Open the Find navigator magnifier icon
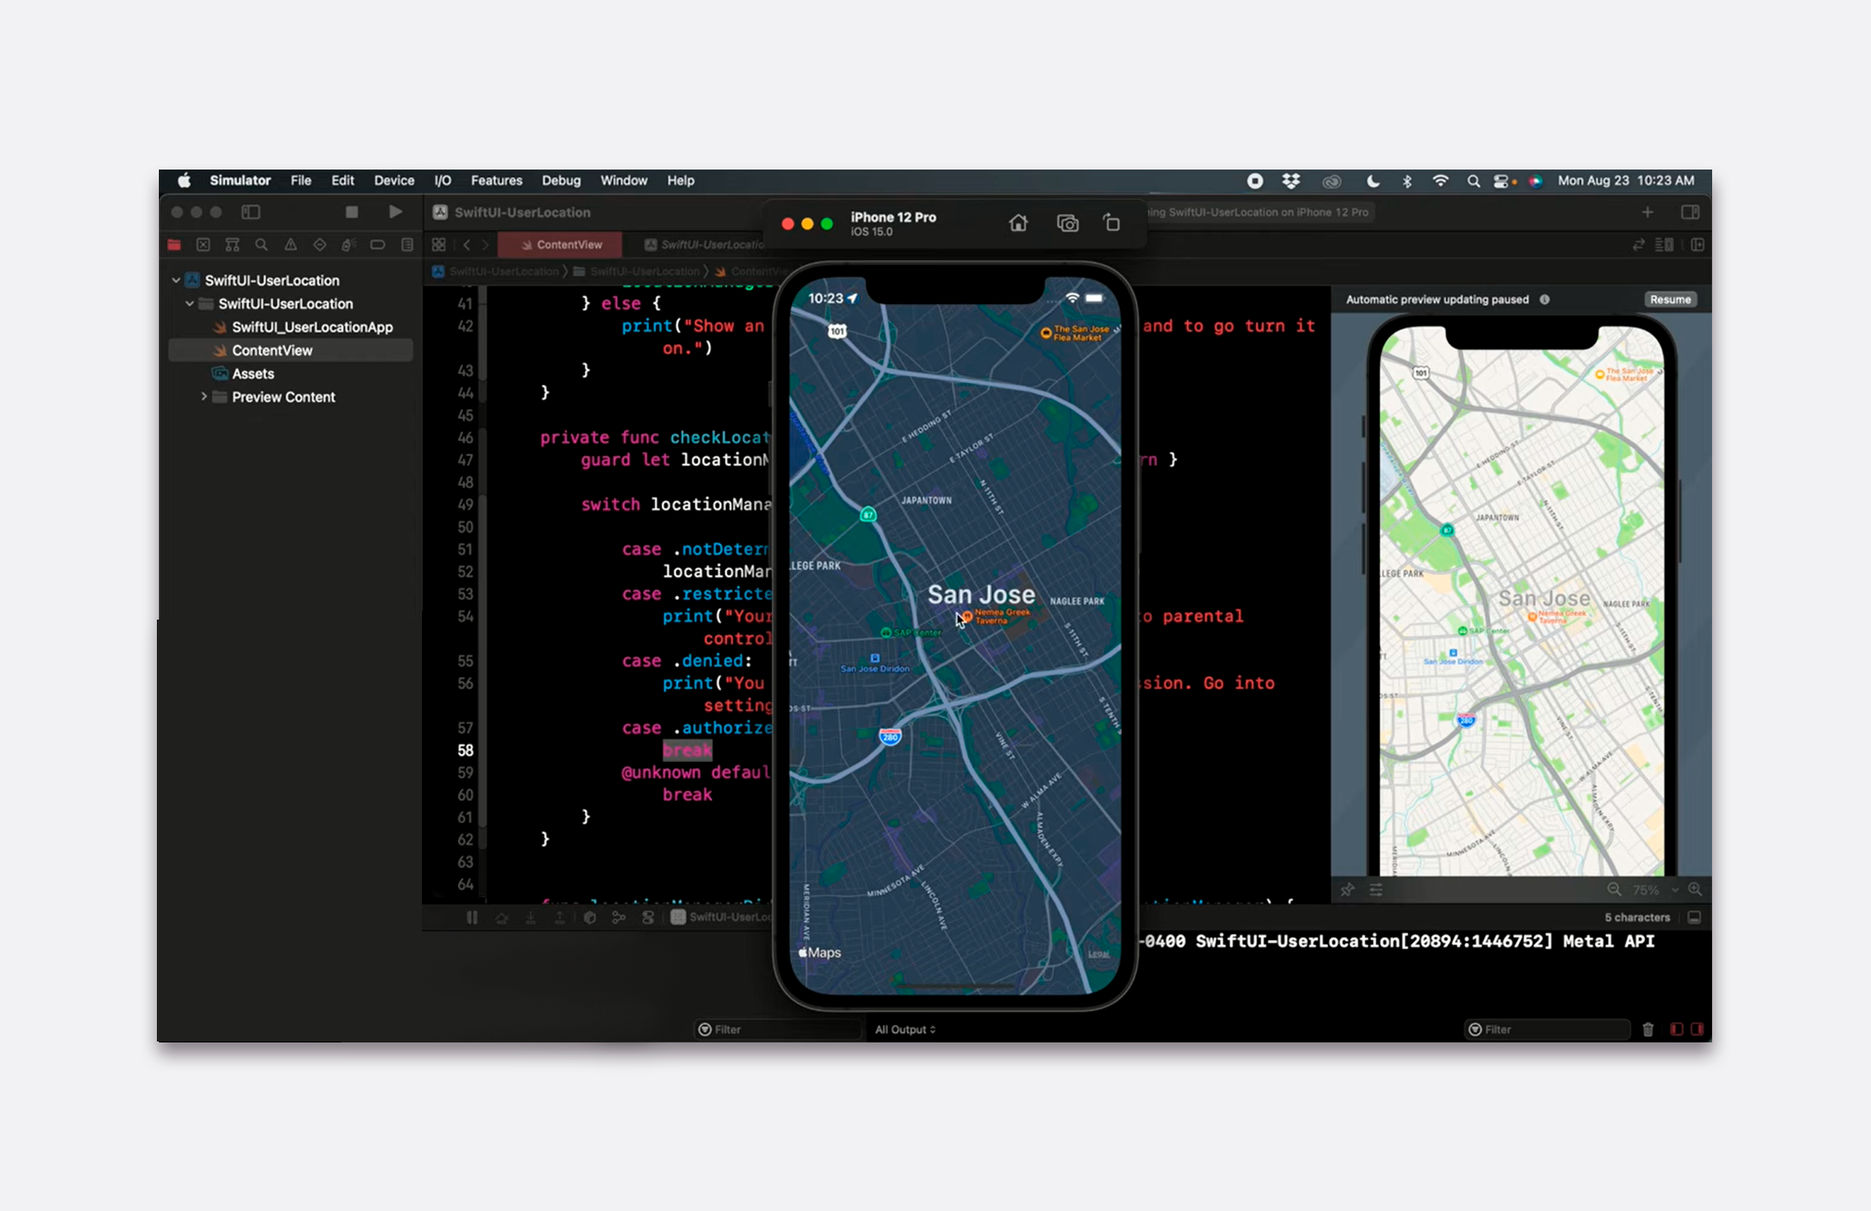Image resolution: width=1871 pixels, height=1211 pixels. pyautogui.click(x=261, y=245)
